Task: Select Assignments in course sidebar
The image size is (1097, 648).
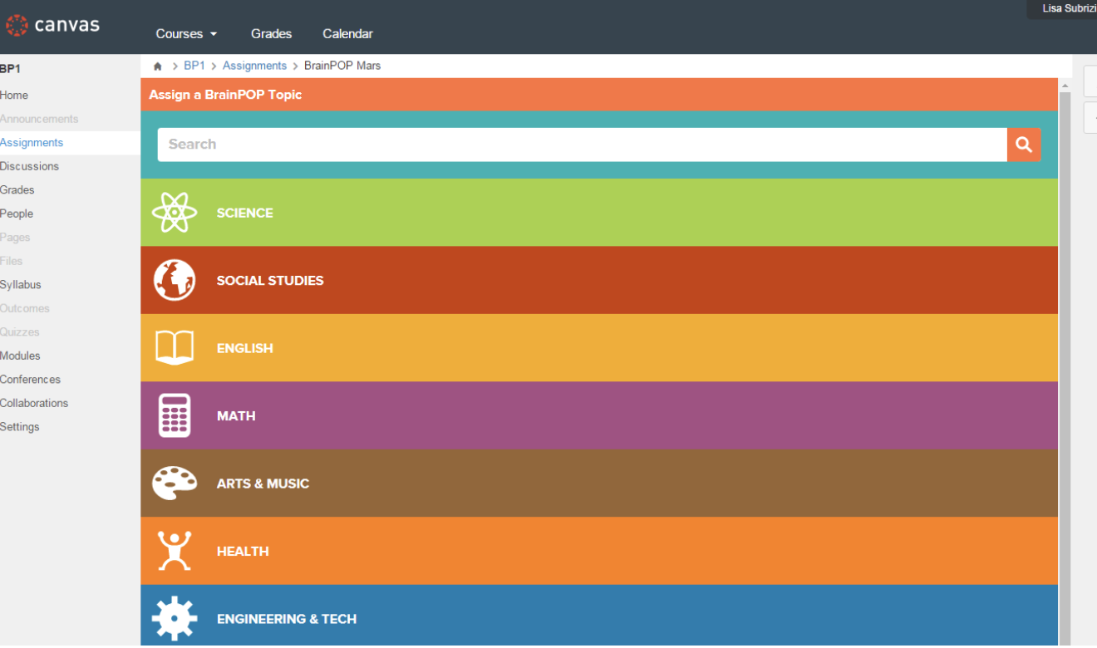Action: click(32, 143)
